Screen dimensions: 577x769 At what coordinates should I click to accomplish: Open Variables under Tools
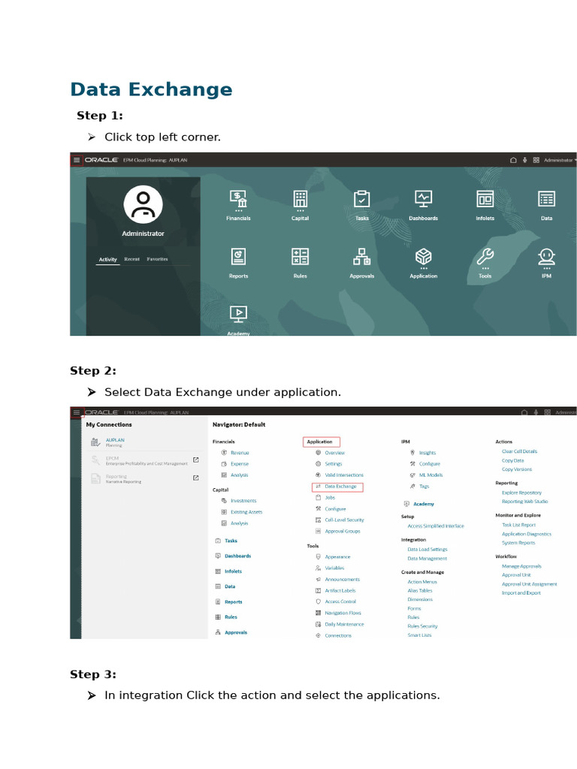(x=334, y=568)
